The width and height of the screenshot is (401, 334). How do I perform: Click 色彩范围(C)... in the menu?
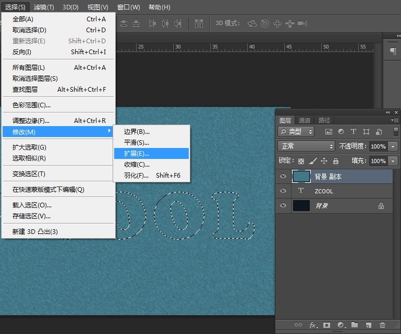[31, 105]
